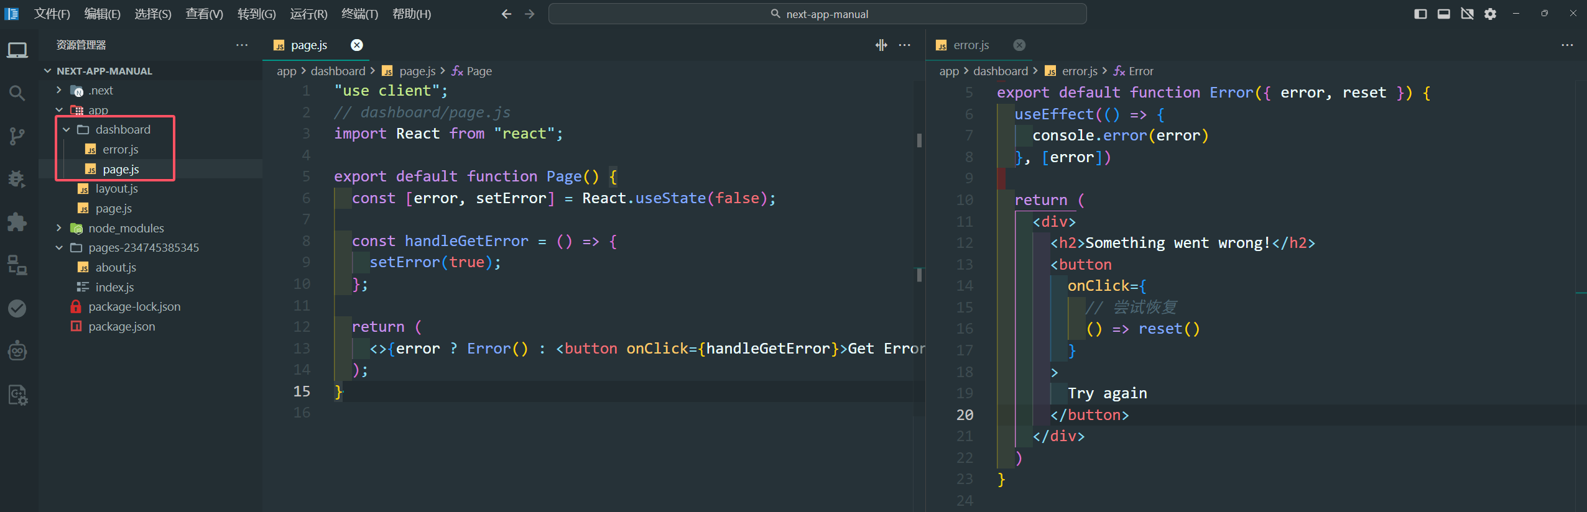Click 'app' in page.js breadcrumb
This screenshot has width=1587, height=512.
tap(287, 71)
